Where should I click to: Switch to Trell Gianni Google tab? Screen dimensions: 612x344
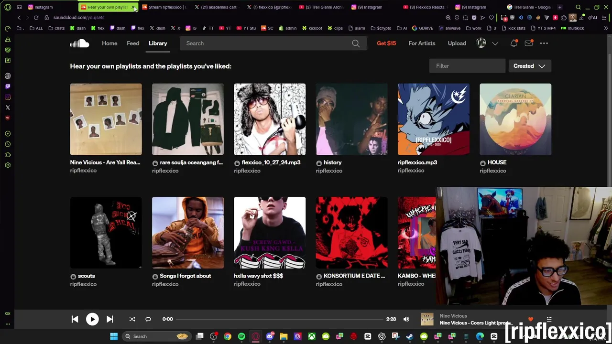pos(530,7)
